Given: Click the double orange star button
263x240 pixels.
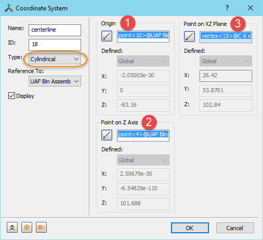Looking at the screenshot, I should 41,228.
